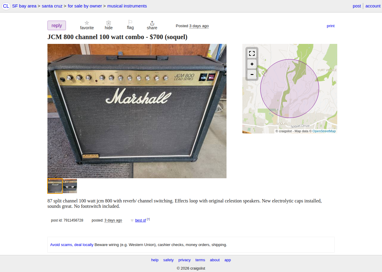Click the best of link
Image resolution: width=382 pixels, height=272 pixels.
click(x=141, y=220)
